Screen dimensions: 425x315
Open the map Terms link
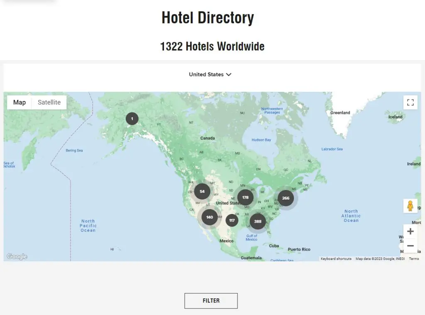(414, 259)
